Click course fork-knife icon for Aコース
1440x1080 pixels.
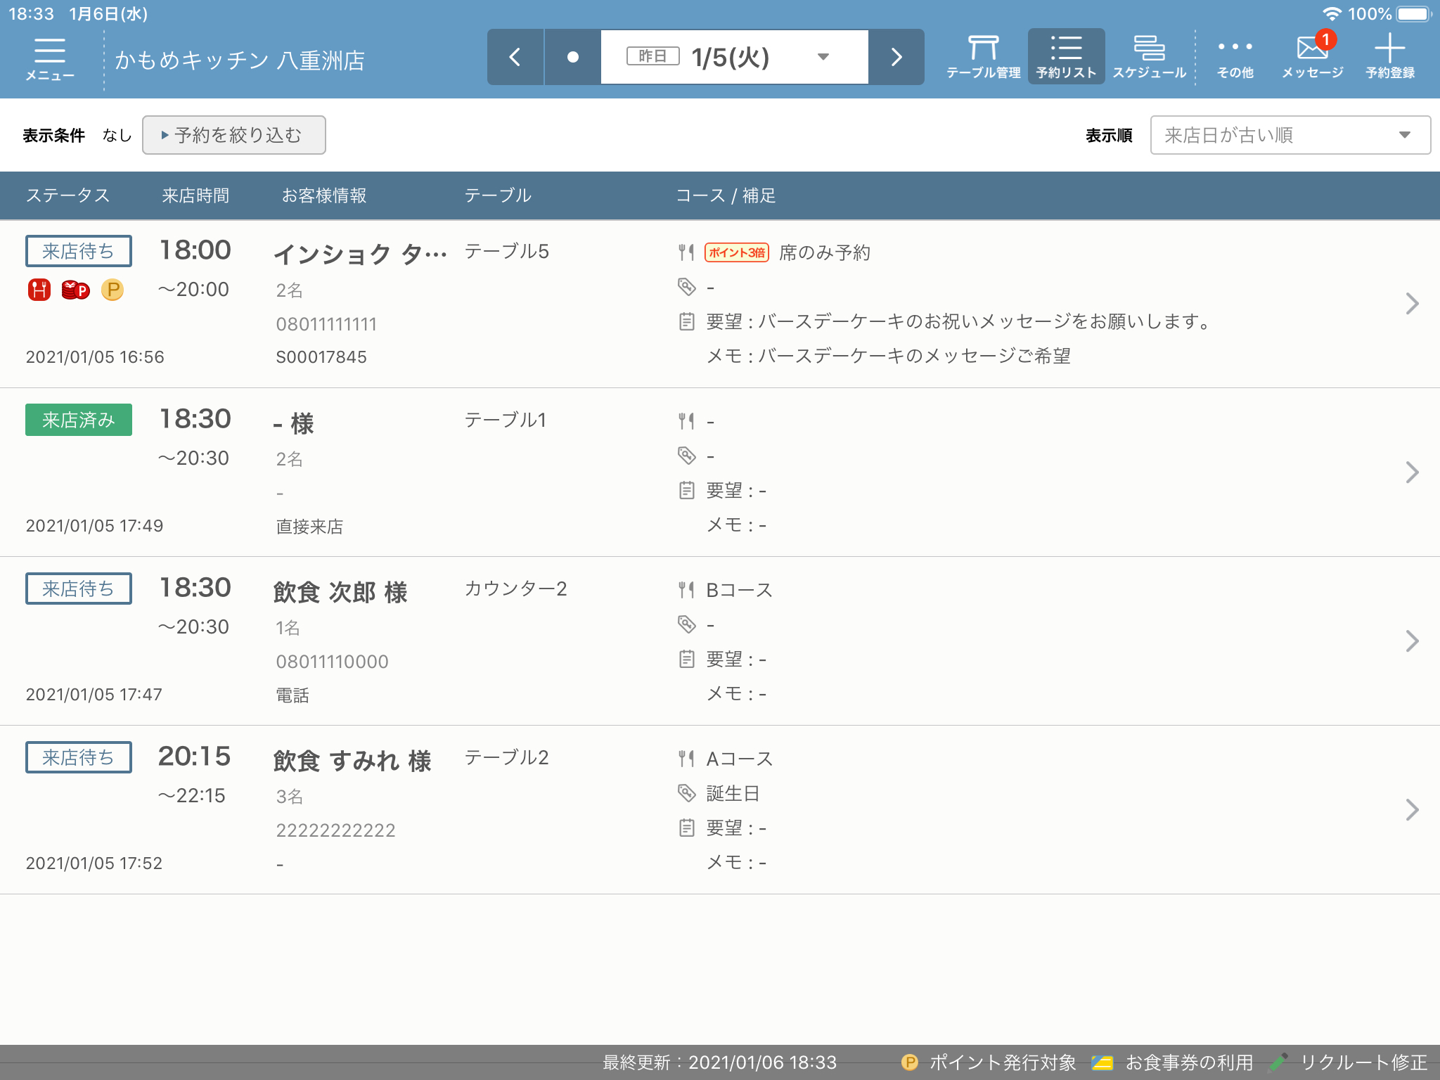687,759
